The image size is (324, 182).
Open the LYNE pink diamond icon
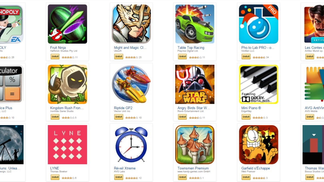(67, 145)
